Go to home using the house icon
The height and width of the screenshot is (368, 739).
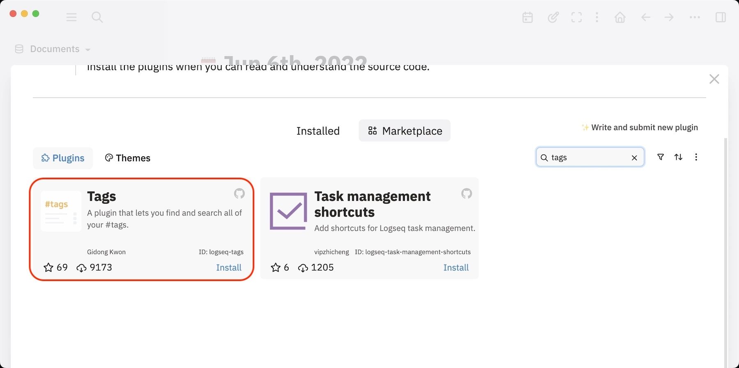[620, 17]
